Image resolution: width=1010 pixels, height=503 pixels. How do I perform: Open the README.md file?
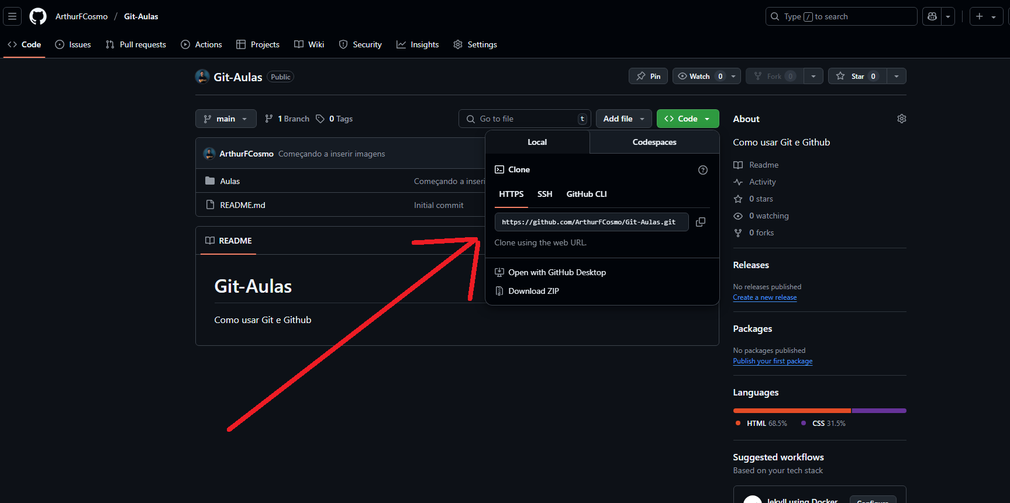[x=243, y=205]
